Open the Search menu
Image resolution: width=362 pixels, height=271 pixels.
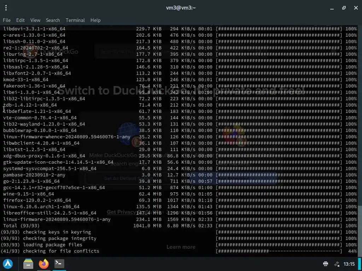point(53,20)
